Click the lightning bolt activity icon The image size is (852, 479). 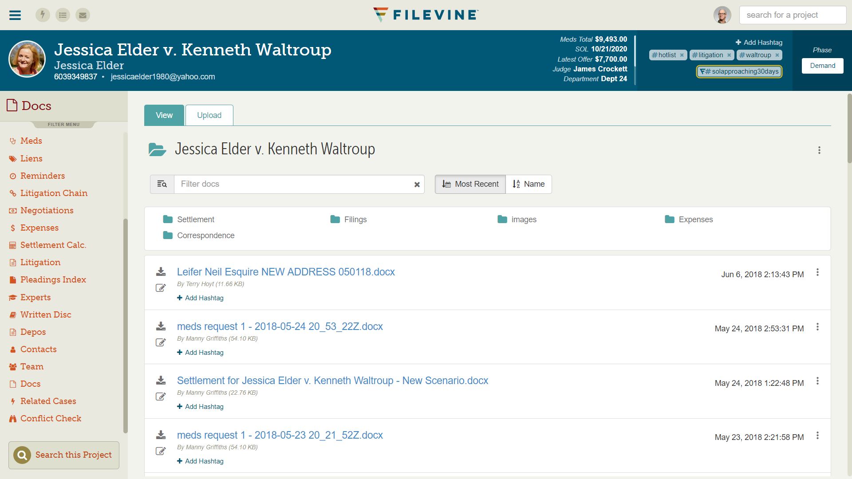(x=43, y=15)
